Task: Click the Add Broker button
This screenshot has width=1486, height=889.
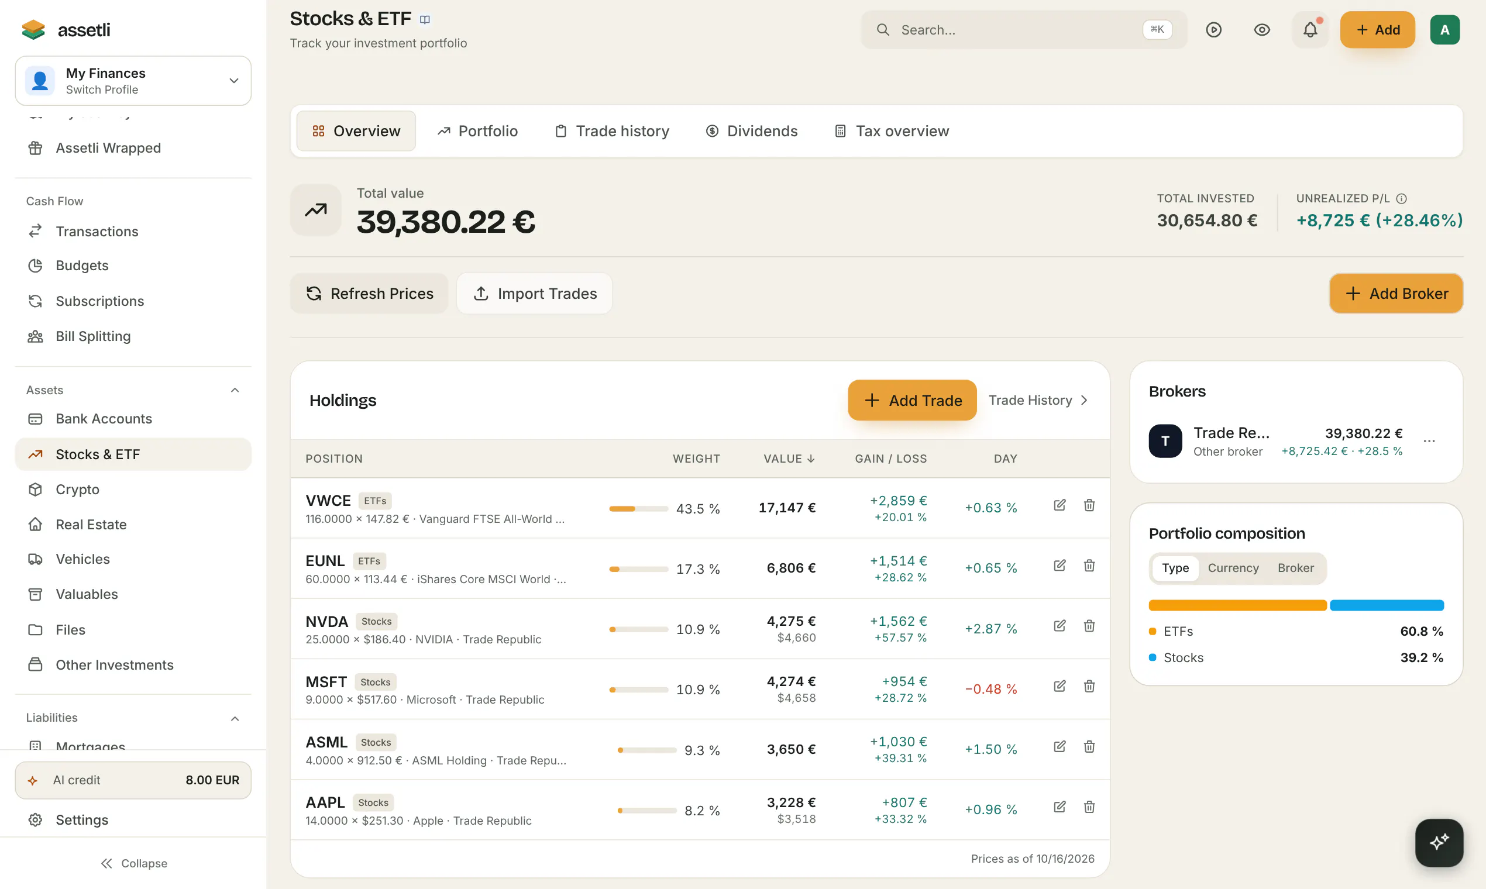Action: click(1396, 294)
